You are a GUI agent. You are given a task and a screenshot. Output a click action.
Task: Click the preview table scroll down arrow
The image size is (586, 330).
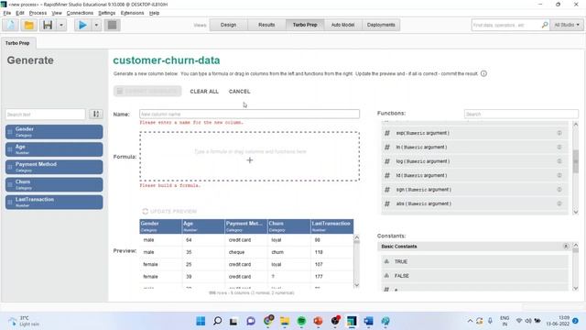(x=356, y=285)
